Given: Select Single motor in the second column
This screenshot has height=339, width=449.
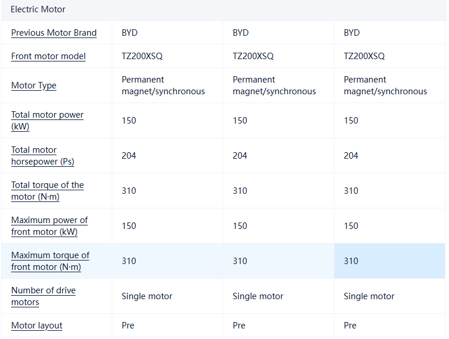Looking at the screenshot, I should 258,296.
